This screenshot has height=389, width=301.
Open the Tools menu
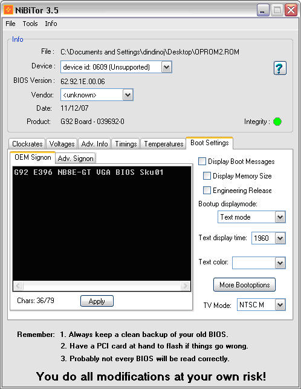click(30, 24)
